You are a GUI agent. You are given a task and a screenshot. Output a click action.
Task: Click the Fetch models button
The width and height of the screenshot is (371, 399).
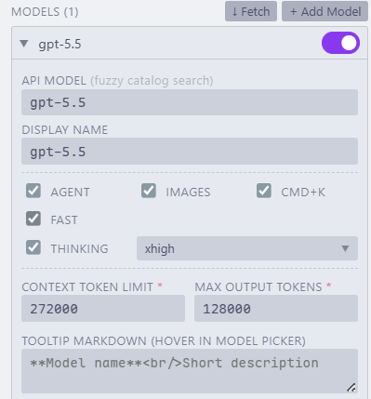coord(251,11)
